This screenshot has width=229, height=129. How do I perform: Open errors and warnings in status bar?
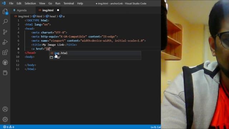[9, 127]
